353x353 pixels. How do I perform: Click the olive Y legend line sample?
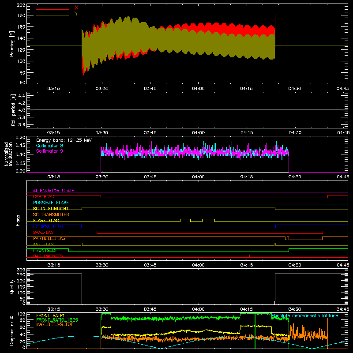pyautogui.click(x=53, y=15)
